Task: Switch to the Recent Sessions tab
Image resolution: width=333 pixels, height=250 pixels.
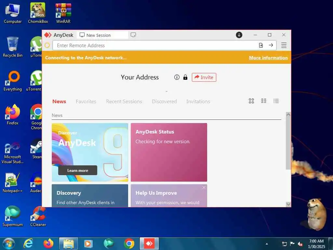Action: (124, 102)
